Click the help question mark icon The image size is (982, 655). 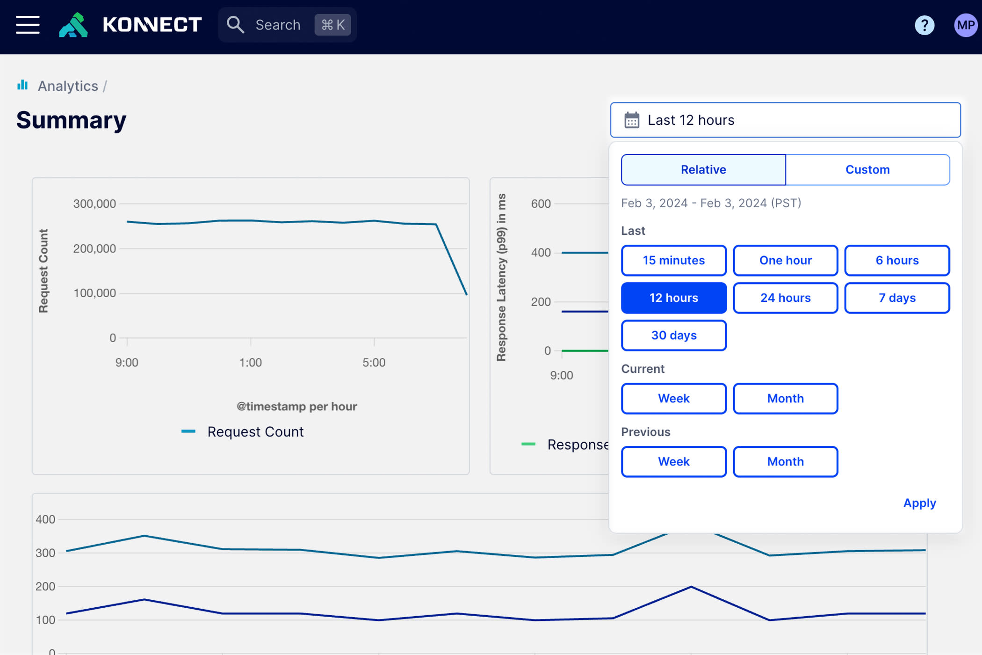(x=925, y=24)
